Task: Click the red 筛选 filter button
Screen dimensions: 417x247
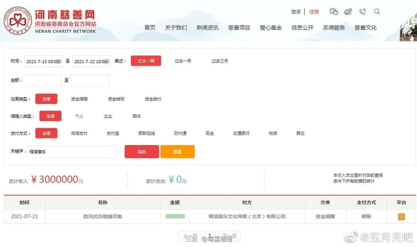Action: click(x=142, y=152)
